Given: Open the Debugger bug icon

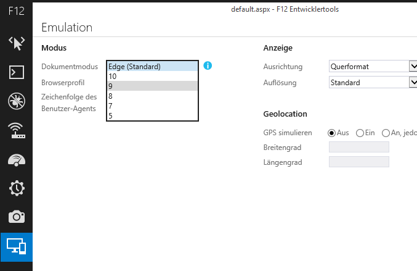Looking at the screenshot, I should point(17,101).
